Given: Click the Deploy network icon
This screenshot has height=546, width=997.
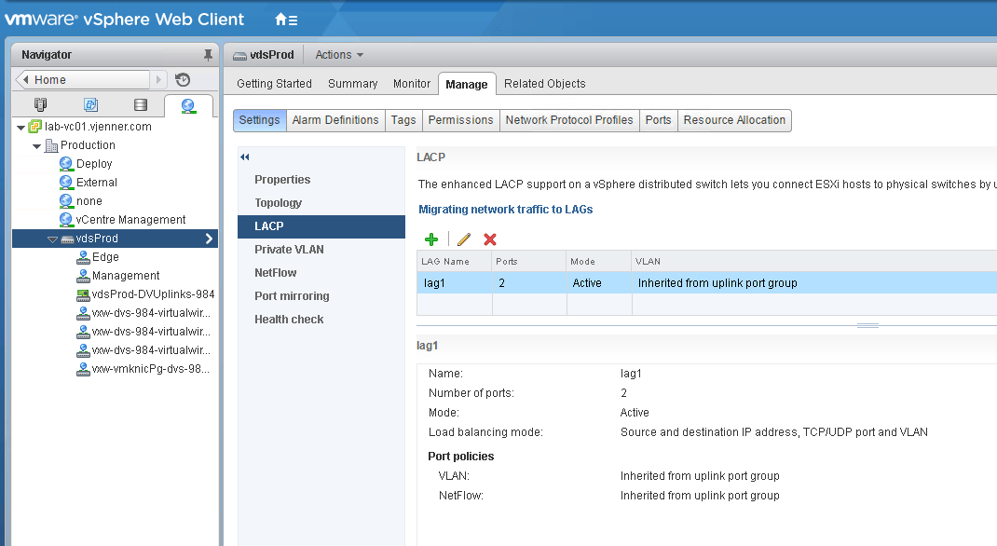Looking at the screenshot, I should [66, 164].
